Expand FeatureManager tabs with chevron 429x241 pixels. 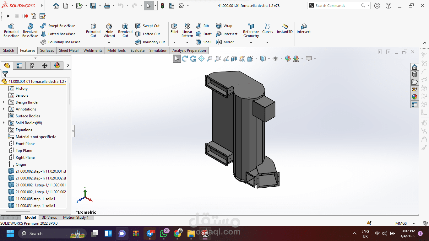pos(68,65)
